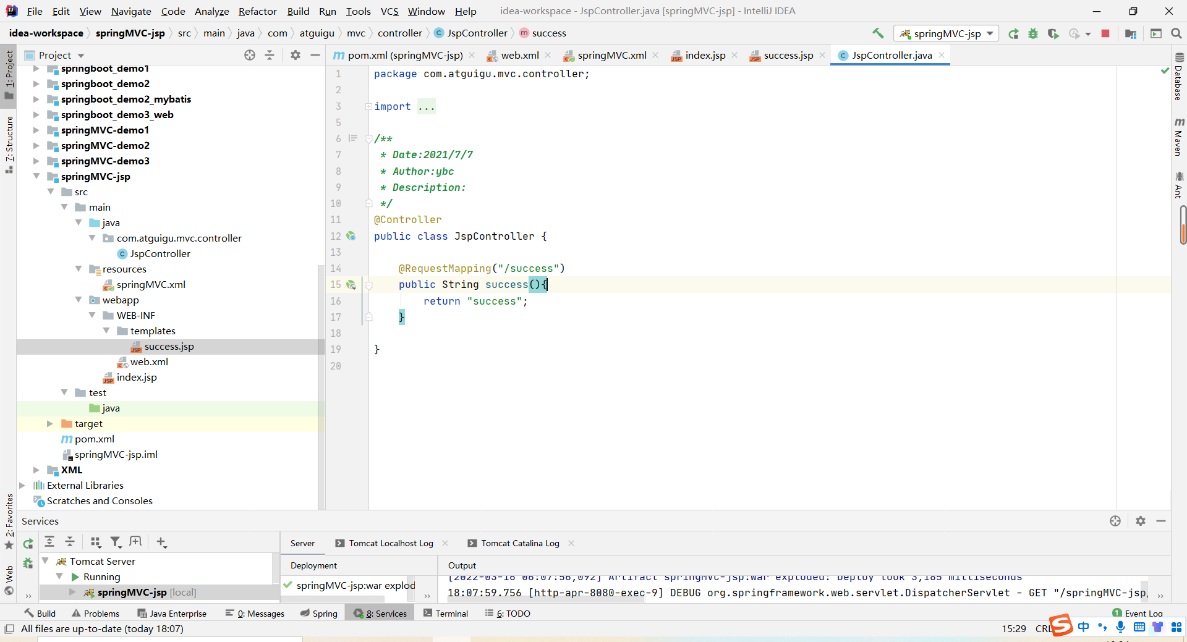The image size is (1187, 642).
Task: Open the Database tool window
Action: tap(1178, 77)
